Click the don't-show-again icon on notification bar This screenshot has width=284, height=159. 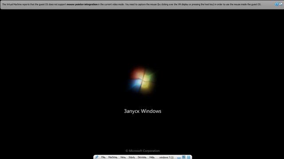281,4
